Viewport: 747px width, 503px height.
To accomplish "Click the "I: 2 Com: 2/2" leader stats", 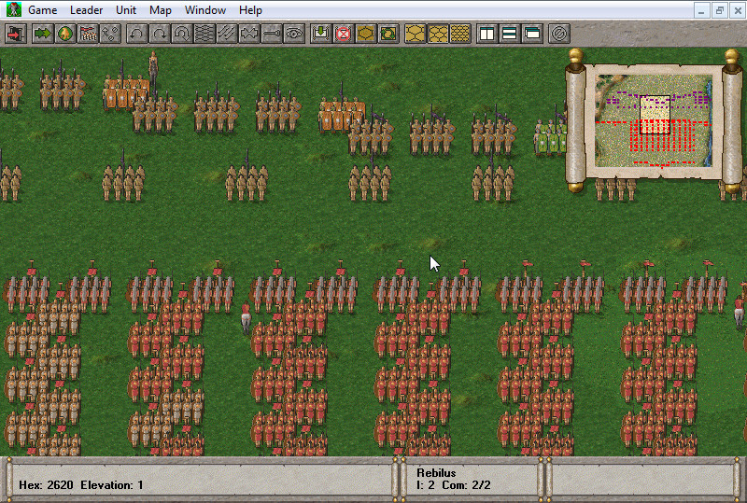I will (453, 485).
